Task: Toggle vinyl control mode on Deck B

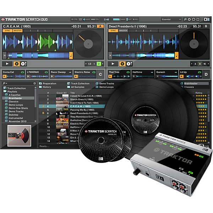Action: [x=122, y=64]
